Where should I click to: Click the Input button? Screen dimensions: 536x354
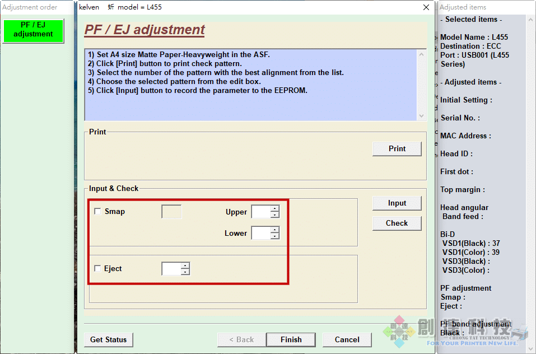[x=397, y=203]
